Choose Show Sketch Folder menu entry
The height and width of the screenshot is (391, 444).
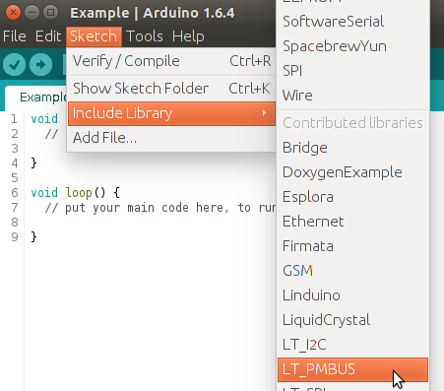tap(171, 89)
